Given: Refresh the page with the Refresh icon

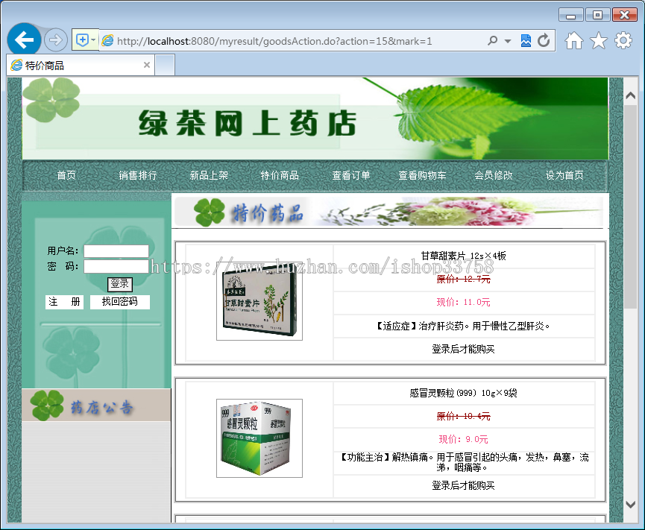Looking at the screenshot, I should 545,40.
